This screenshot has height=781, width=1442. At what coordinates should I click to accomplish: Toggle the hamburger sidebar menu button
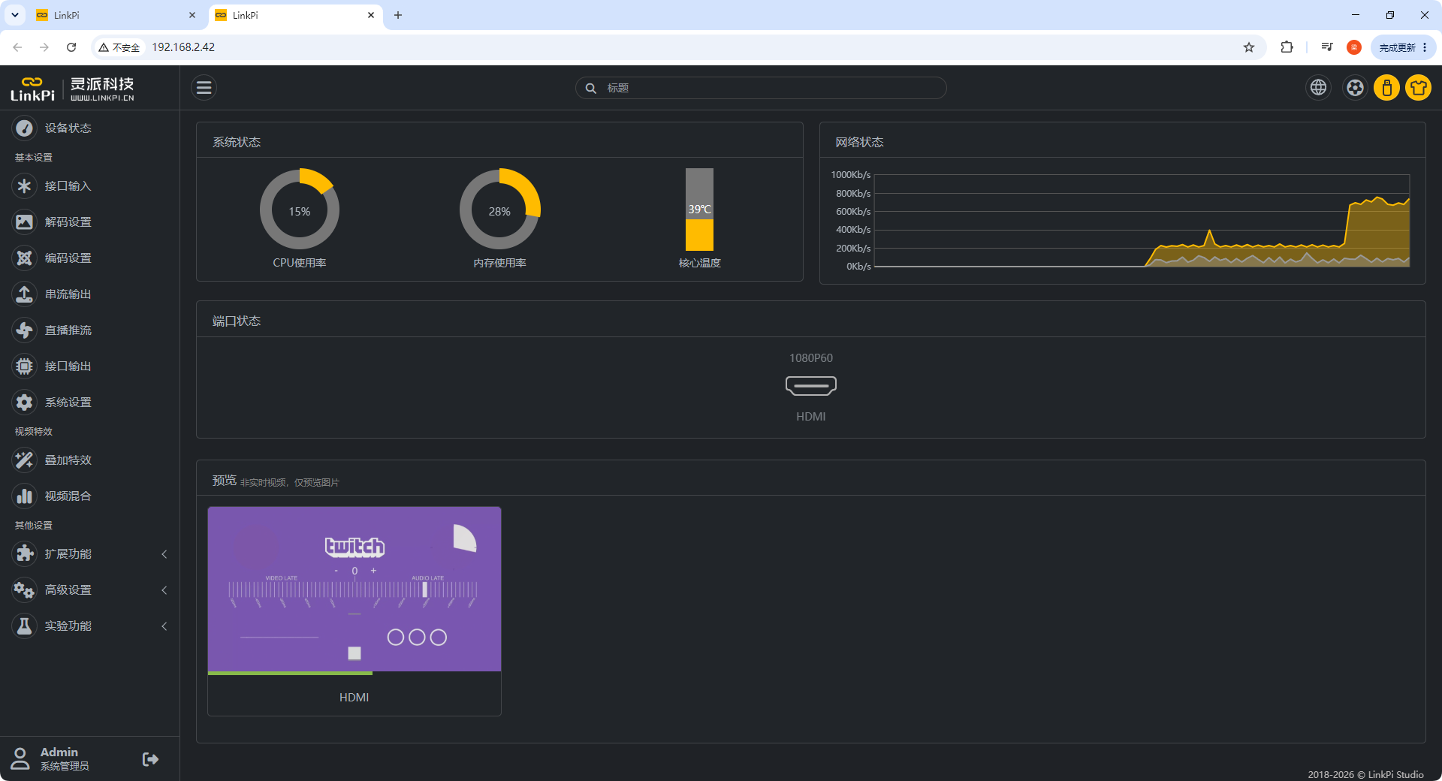click(x=204, y=88)
